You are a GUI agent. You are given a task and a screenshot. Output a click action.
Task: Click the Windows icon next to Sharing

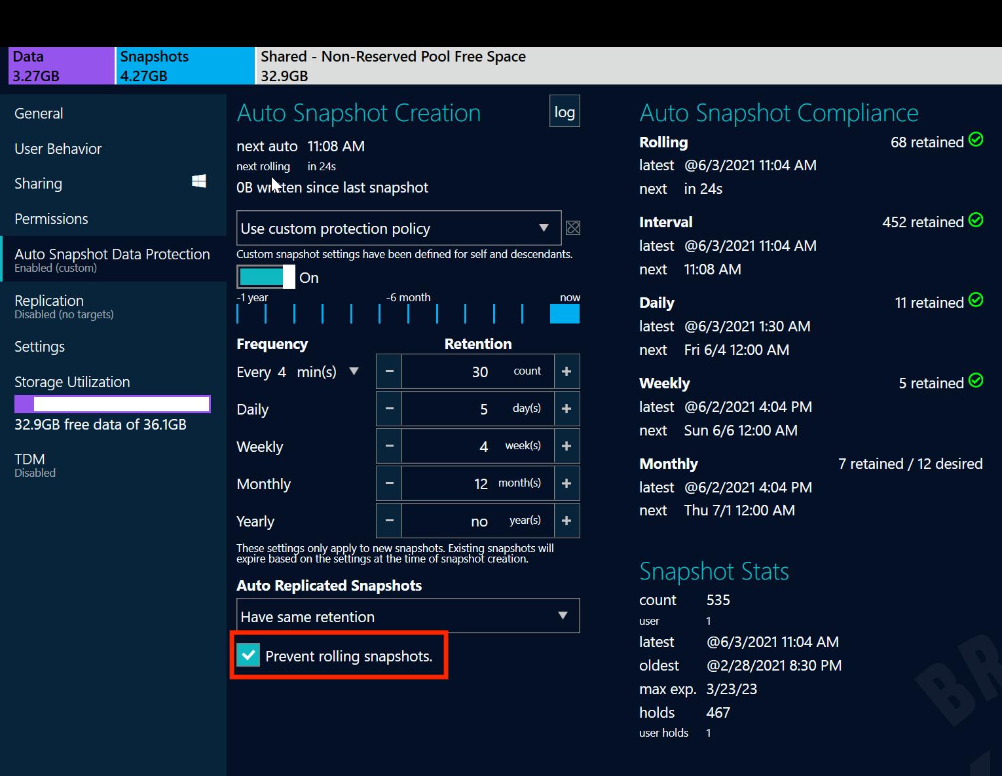pyautogui.click(x=199, y=182)
